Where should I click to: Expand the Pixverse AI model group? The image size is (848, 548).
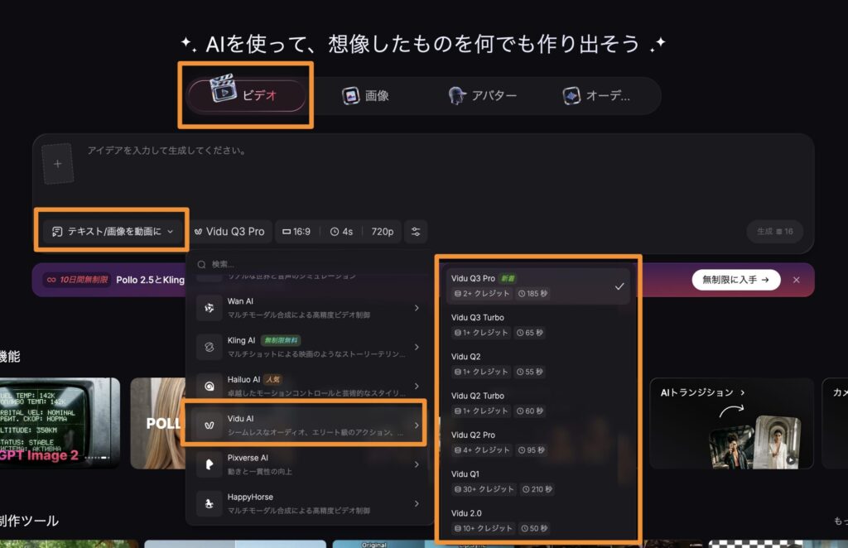point(308,464)
